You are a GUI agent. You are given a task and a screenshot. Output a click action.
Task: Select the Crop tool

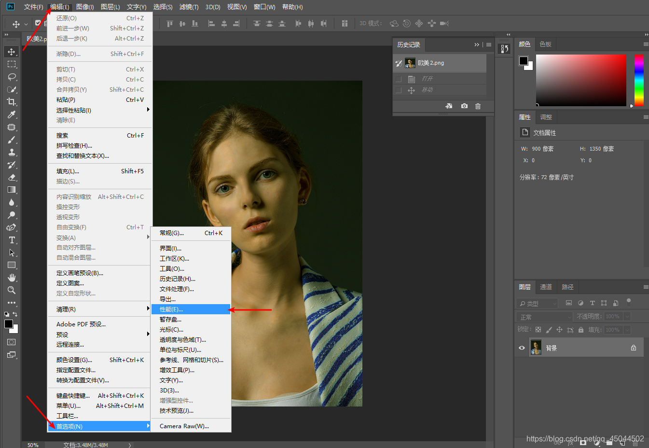point(12,102)
